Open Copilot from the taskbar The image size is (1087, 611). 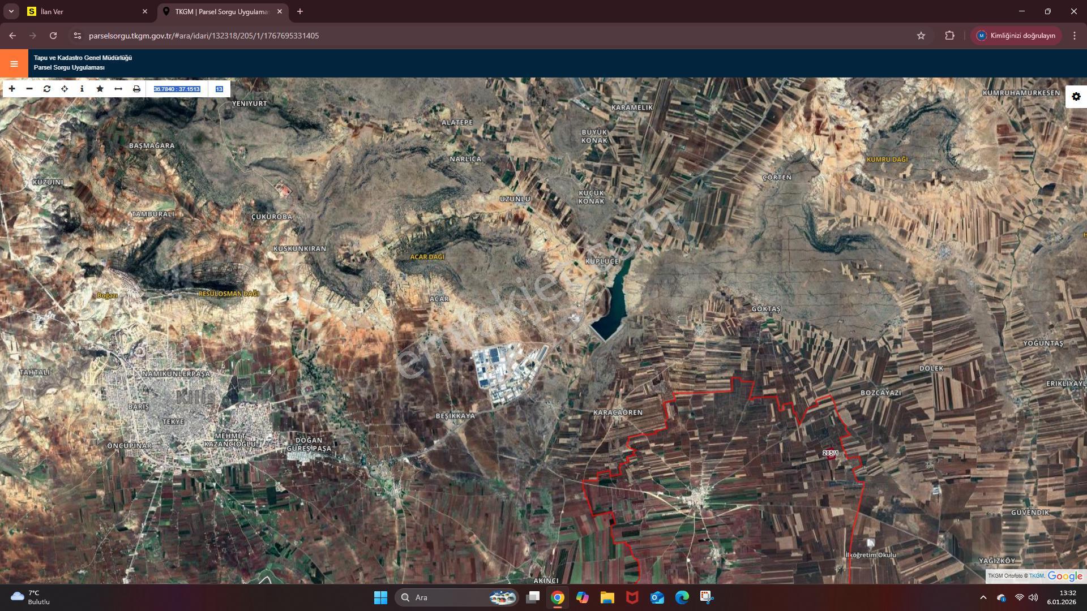583,597
